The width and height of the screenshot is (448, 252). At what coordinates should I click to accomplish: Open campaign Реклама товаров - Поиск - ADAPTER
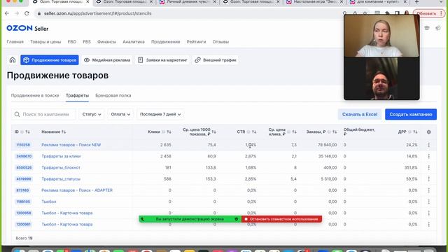77,190
